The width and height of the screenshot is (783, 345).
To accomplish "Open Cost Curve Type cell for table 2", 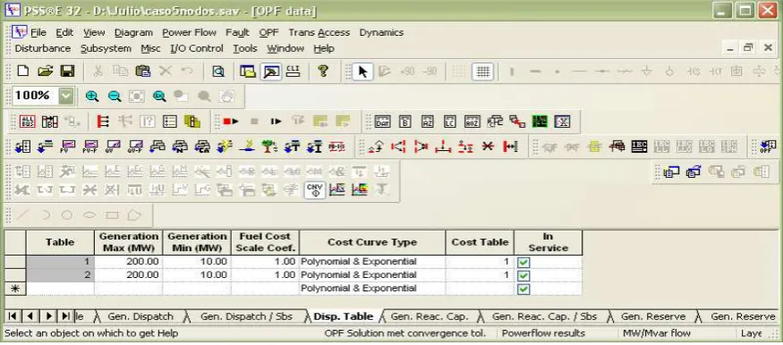I will (x=372, y=274).
